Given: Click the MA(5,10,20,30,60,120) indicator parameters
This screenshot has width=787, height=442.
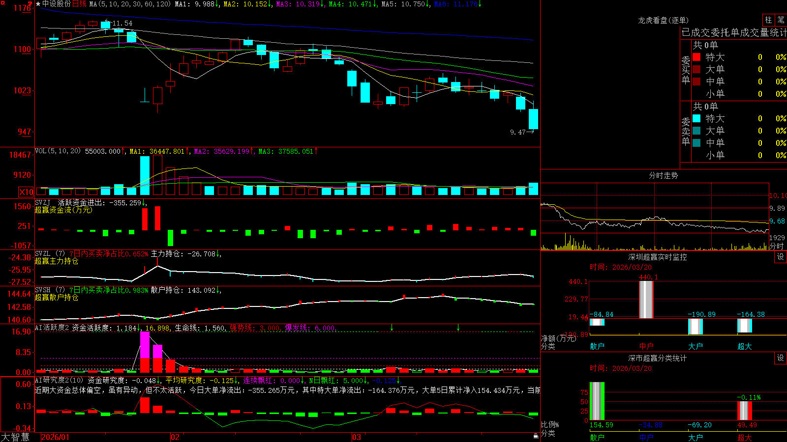Looking at the screenshot, I should (130, 4).
